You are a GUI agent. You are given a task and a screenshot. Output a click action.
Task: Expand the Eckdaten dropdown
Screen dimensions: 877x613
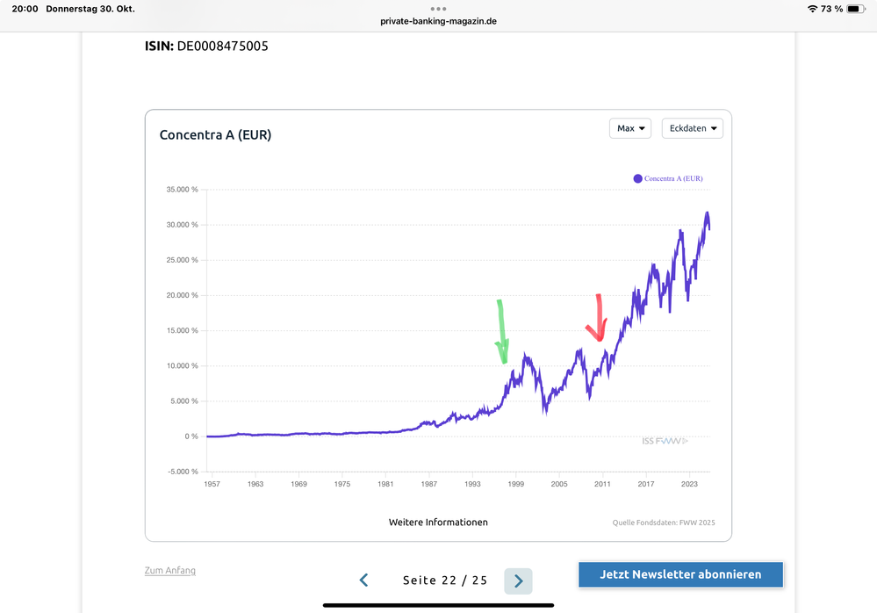(x=693, y=128)
